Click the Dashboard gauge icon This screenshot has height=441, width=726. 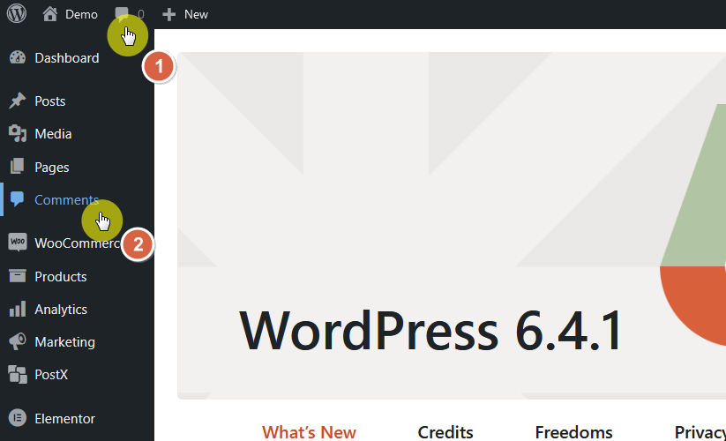[x=18, y=57]
